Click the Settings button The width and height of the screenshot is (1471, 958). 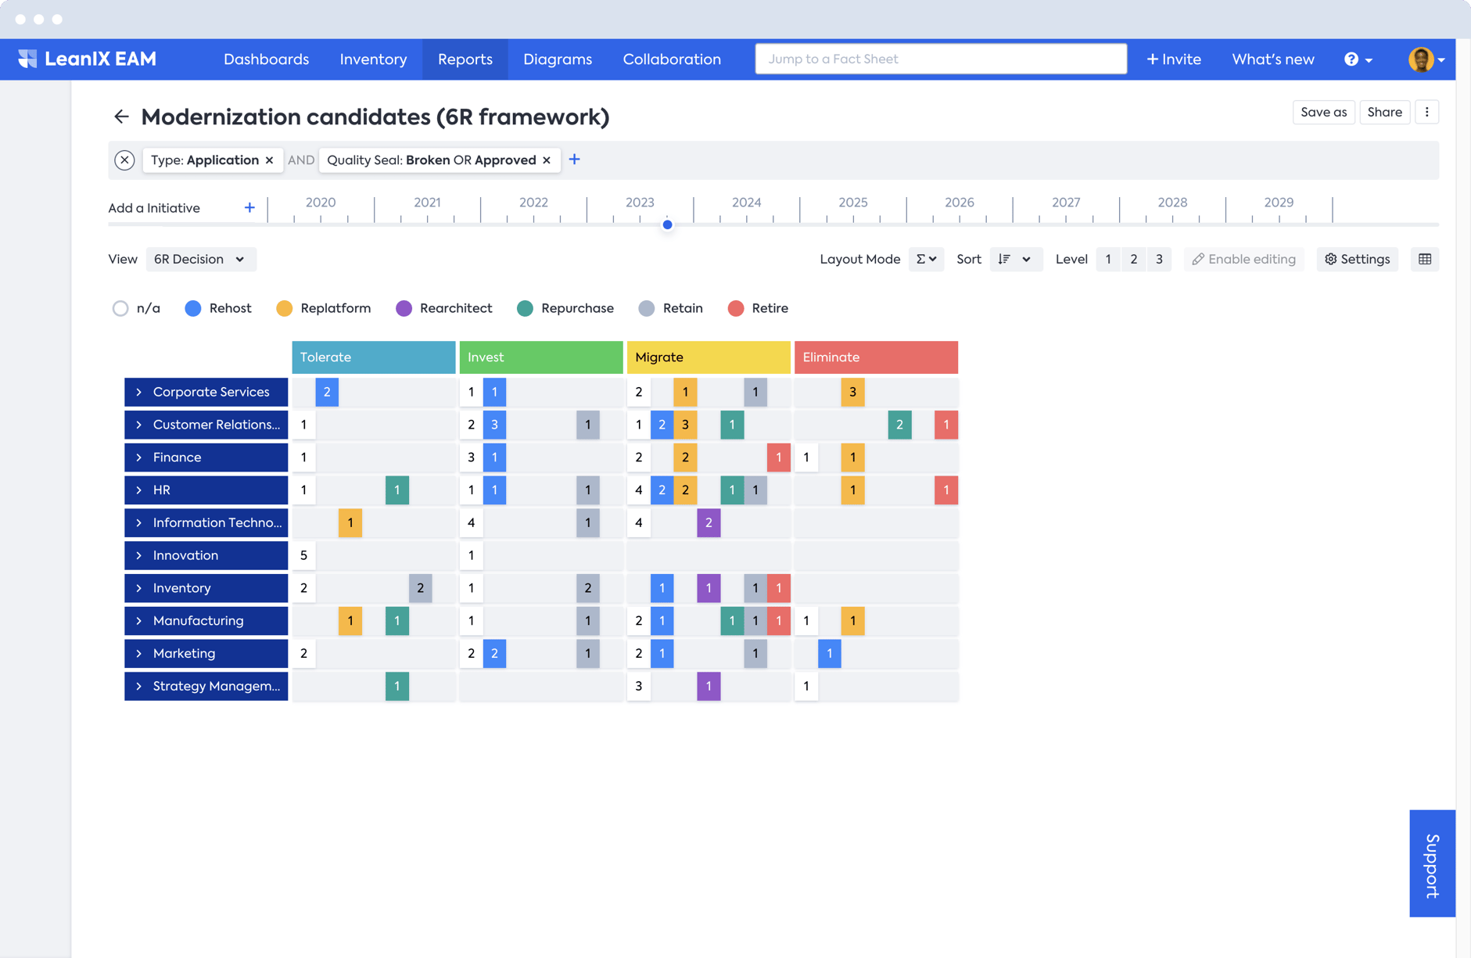(x=1358, y=260)
